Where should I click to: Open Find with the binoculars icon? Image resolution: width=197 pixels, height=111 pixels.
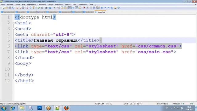pyautogui.click(x=46, y=8)
